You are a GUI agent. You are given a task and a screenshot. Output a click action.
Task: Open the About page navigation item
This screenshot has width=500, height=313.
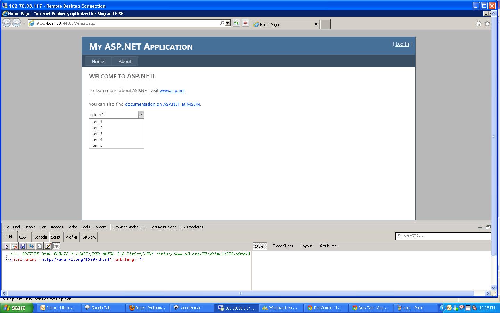(x=125, y=61)
